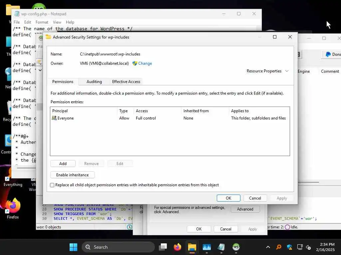
Task: Click the Change owner link
Action: [x=145, y=63]
